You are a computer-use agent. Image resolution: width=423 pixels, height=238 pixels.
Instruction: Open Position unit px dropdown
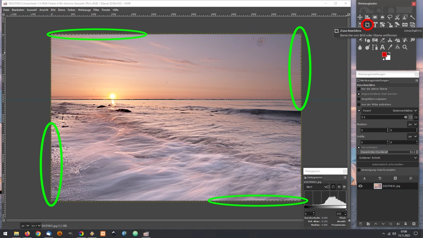(x=412, y=124)
